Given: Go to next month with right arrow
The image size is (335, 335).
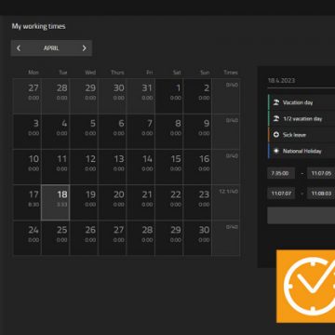Looking at the screenshot, I should pos(84,48).
